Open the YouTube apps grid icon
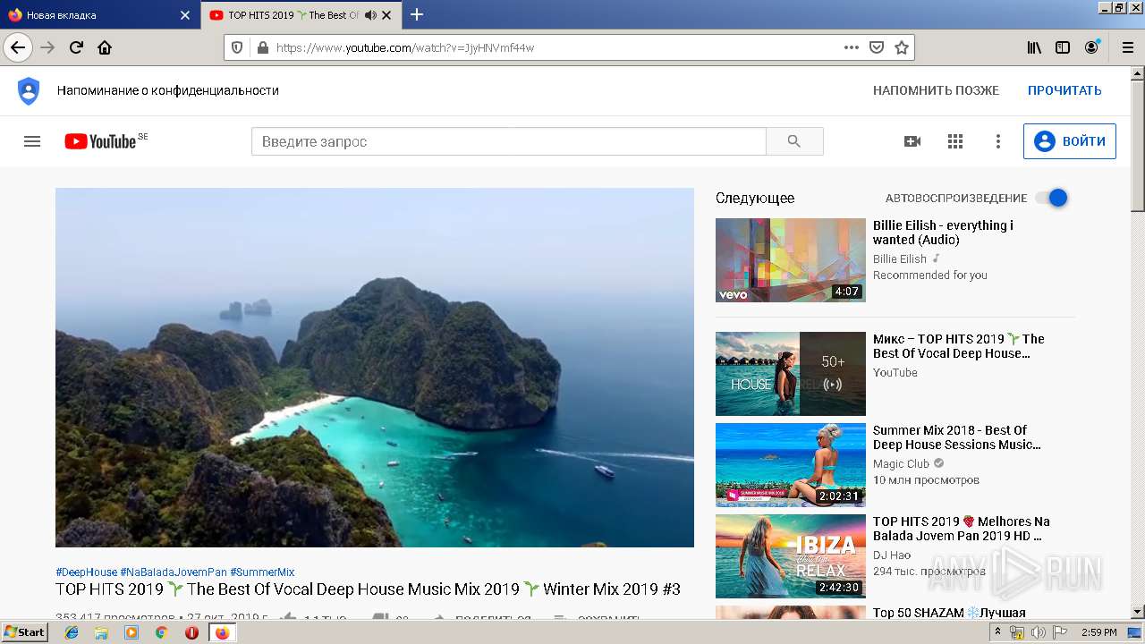This screenshot has width=1145, height=644. pos(955,141)
